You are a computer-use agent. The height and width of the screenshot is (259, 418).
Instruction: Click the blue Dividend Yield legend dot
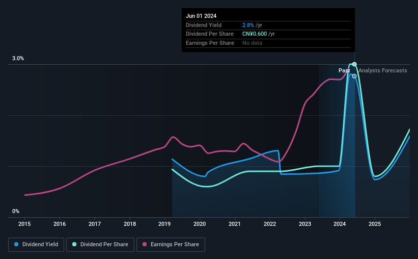coord(16,244)
